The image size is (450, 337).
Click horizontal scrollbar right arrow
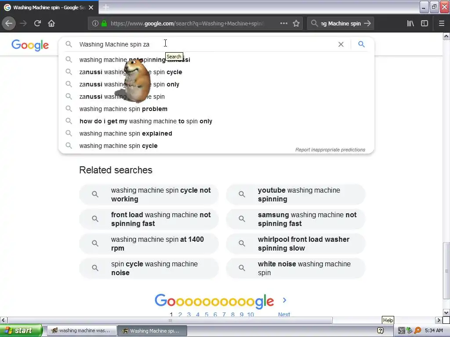pos(439,320)
